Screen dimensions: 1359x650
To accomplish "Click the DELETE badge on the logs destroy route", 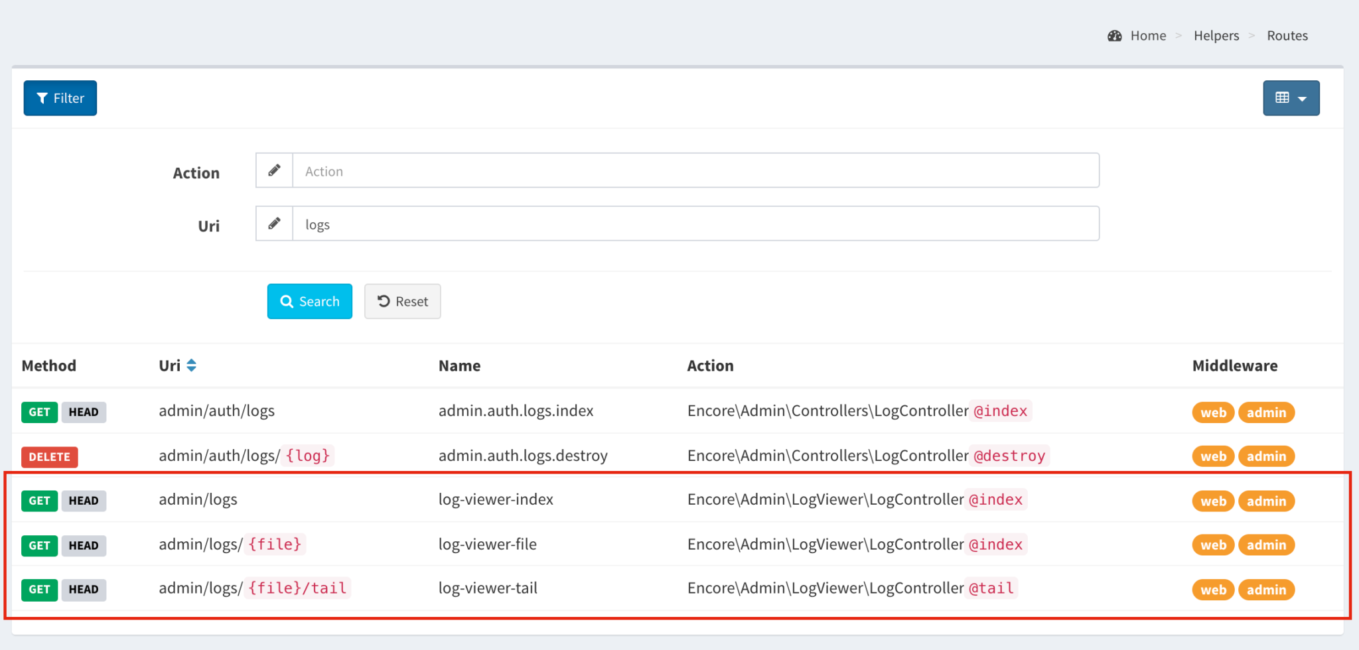I will coord(49,456).
